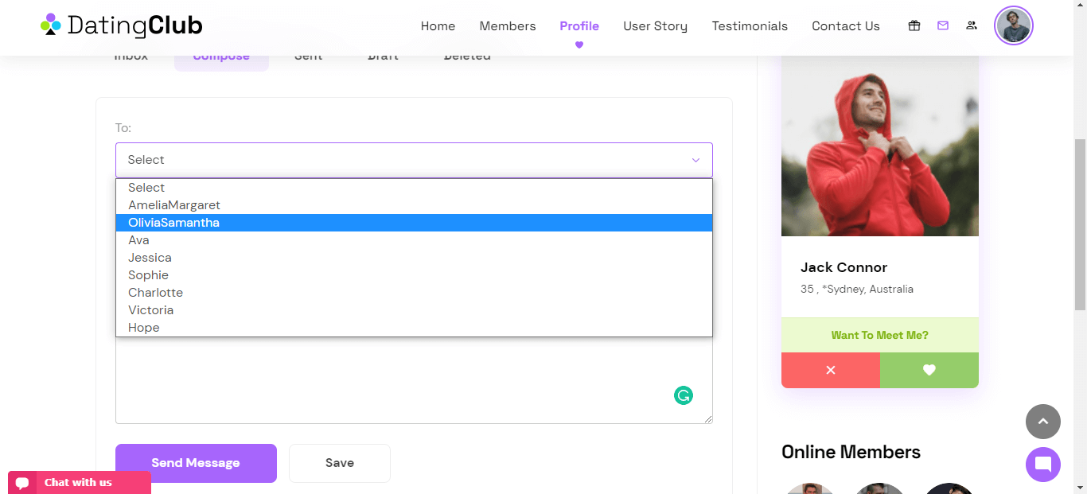The height and width of the screenshot is (494, 1087).
Task: Click the Grammarly icon in message box
Action: [x=684, y=395]
